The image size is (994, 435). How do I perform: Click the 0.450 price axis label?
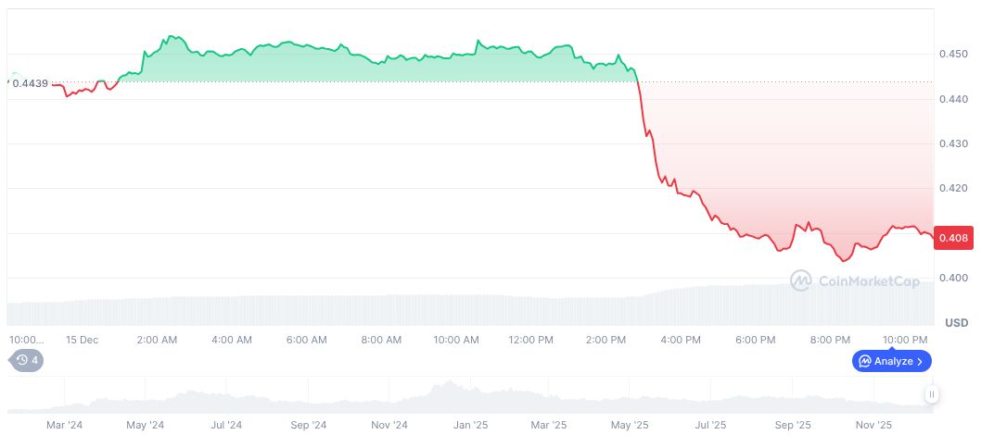click(953, 55)
